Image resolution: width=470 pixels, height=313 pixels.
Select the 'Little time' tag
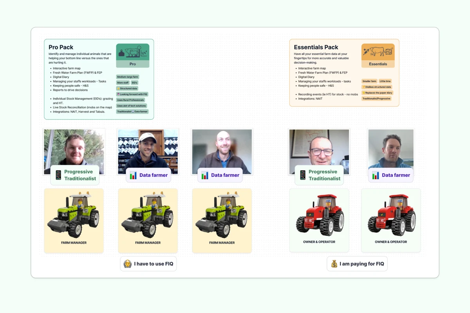[385, 81]
